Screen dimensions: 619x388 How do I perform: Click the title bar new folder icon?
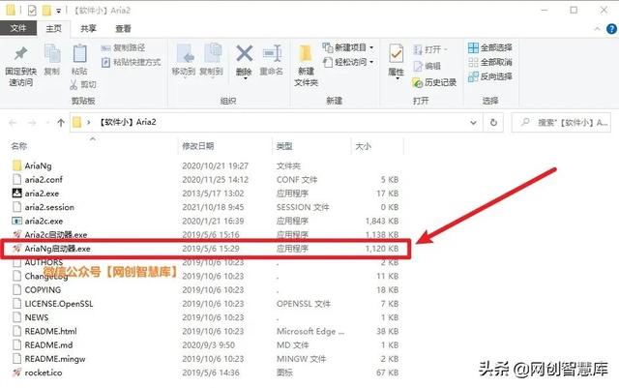[x=46, y=11]
